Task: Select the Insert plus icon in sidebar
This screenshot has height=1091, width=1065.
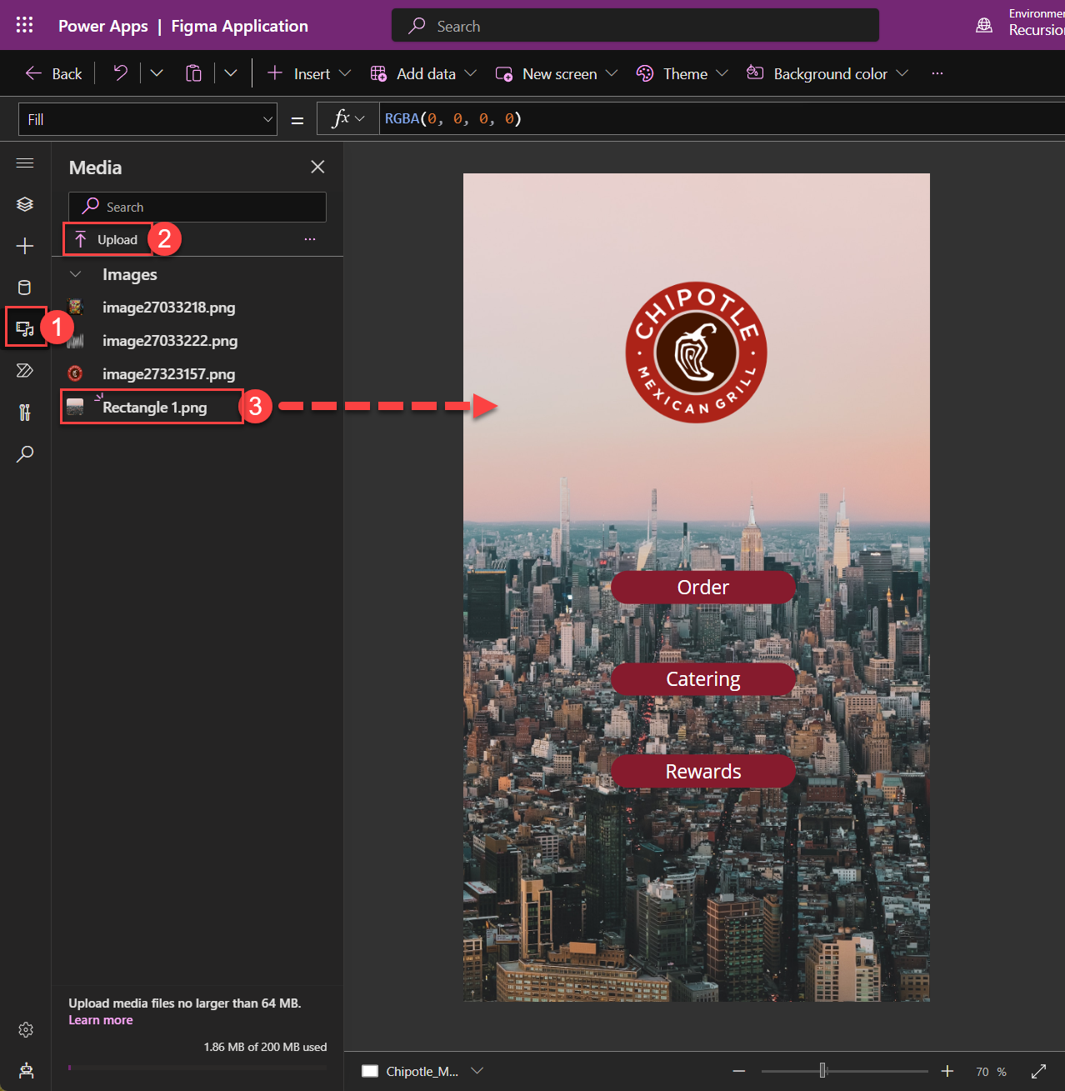Action: click(25, 246)
